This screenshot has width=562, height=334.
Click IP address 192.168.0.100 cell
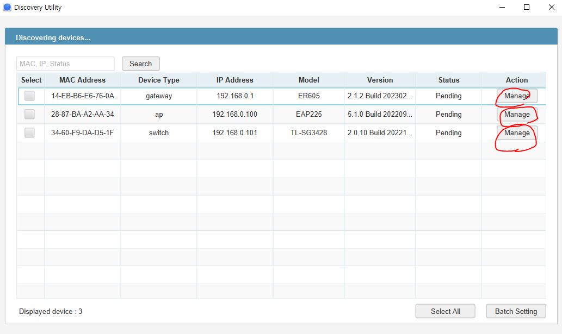pos(235,115)
